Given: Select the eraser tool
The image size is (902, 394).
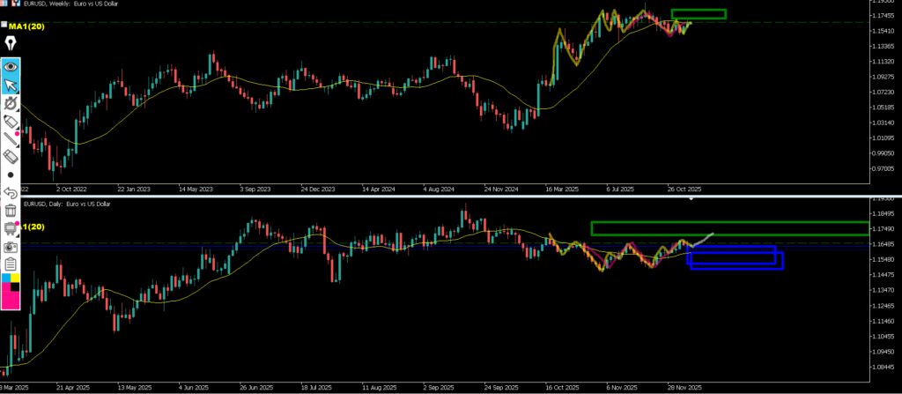Looking at the screenshot, I should point(11,157).
